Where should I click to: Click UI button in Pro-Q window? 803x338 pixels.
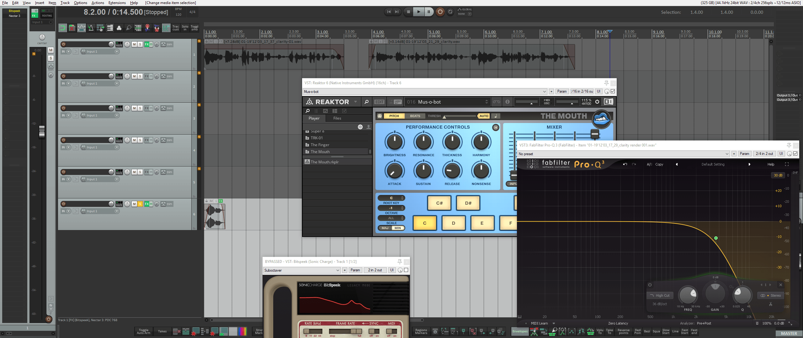pyautogui.click(x=781, y=154)
